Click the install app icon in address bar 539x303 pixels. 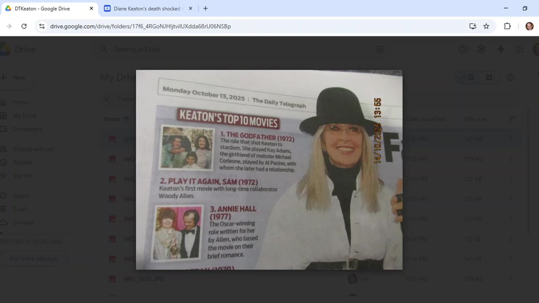click(x=473, y=26)
